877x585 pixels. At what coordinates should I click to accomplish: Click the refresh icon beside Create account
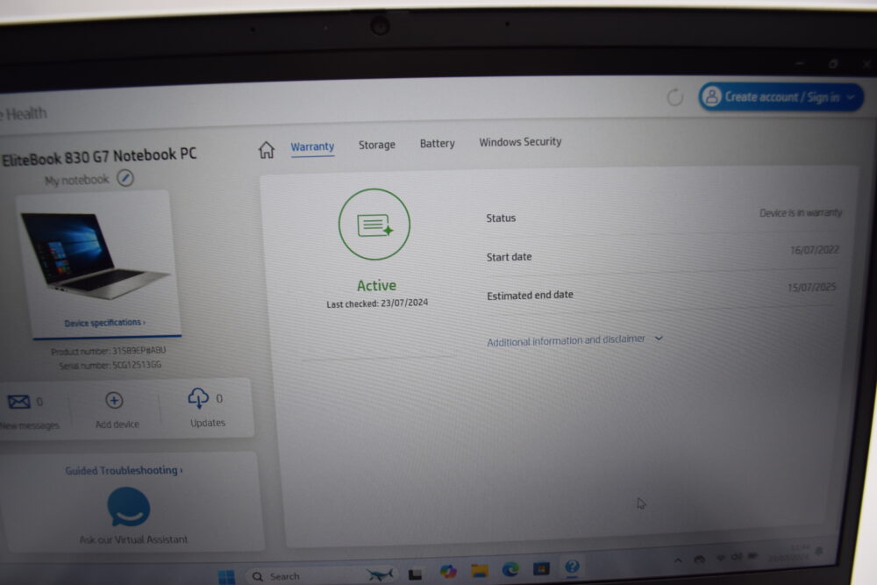click(675, 97)
